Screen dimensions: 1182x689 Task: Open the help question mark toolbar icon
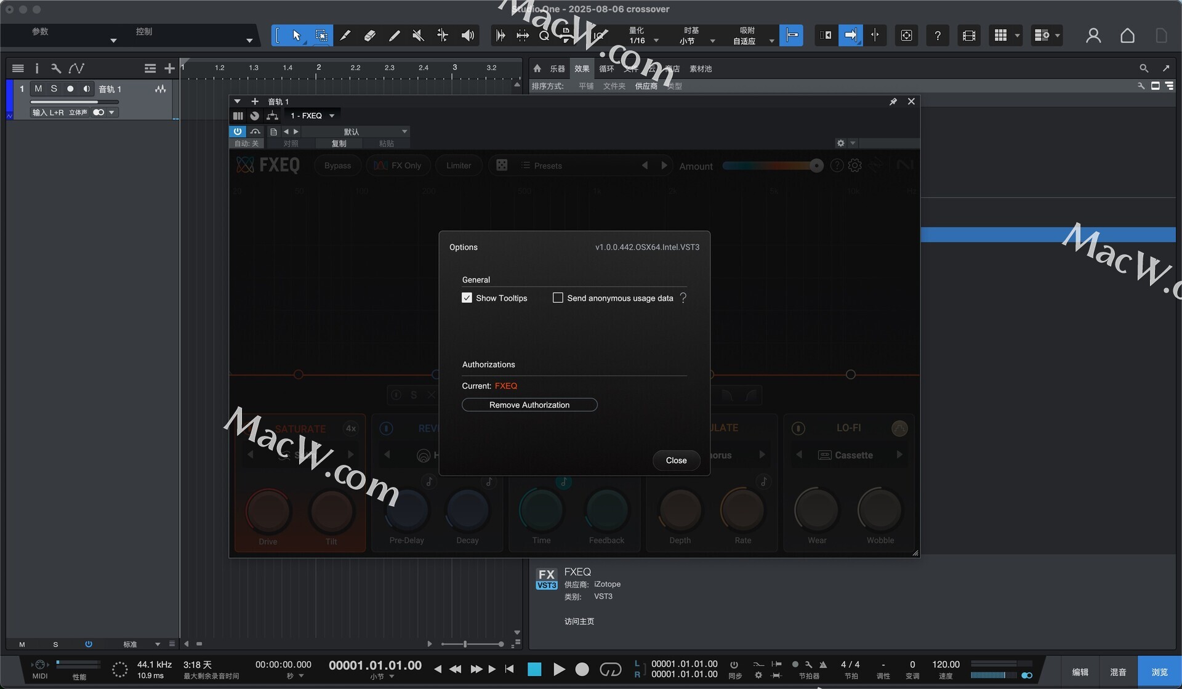coord(938,36)
